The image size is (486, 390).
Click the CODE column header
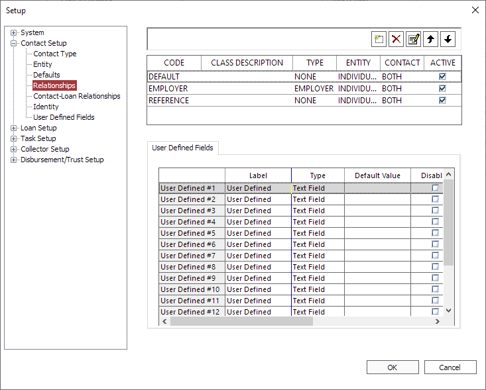tap(174, 63)
